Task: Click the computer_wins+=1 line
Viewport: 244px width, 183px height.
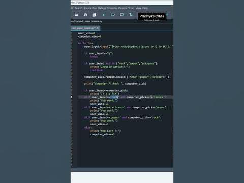Action: tap(102, 134)
